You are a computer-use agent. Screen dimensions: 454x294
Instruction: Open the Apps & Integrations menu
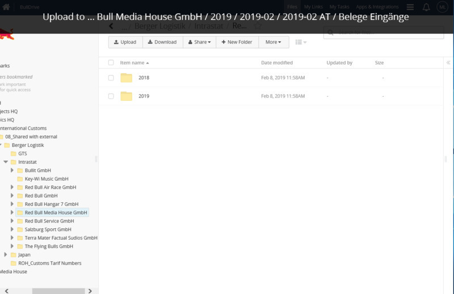(x=377, y=7)
